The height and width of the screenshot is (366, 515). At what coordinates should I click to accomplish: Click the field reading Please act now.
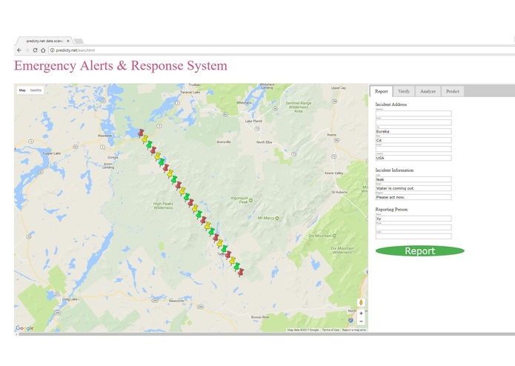[413, 197]
